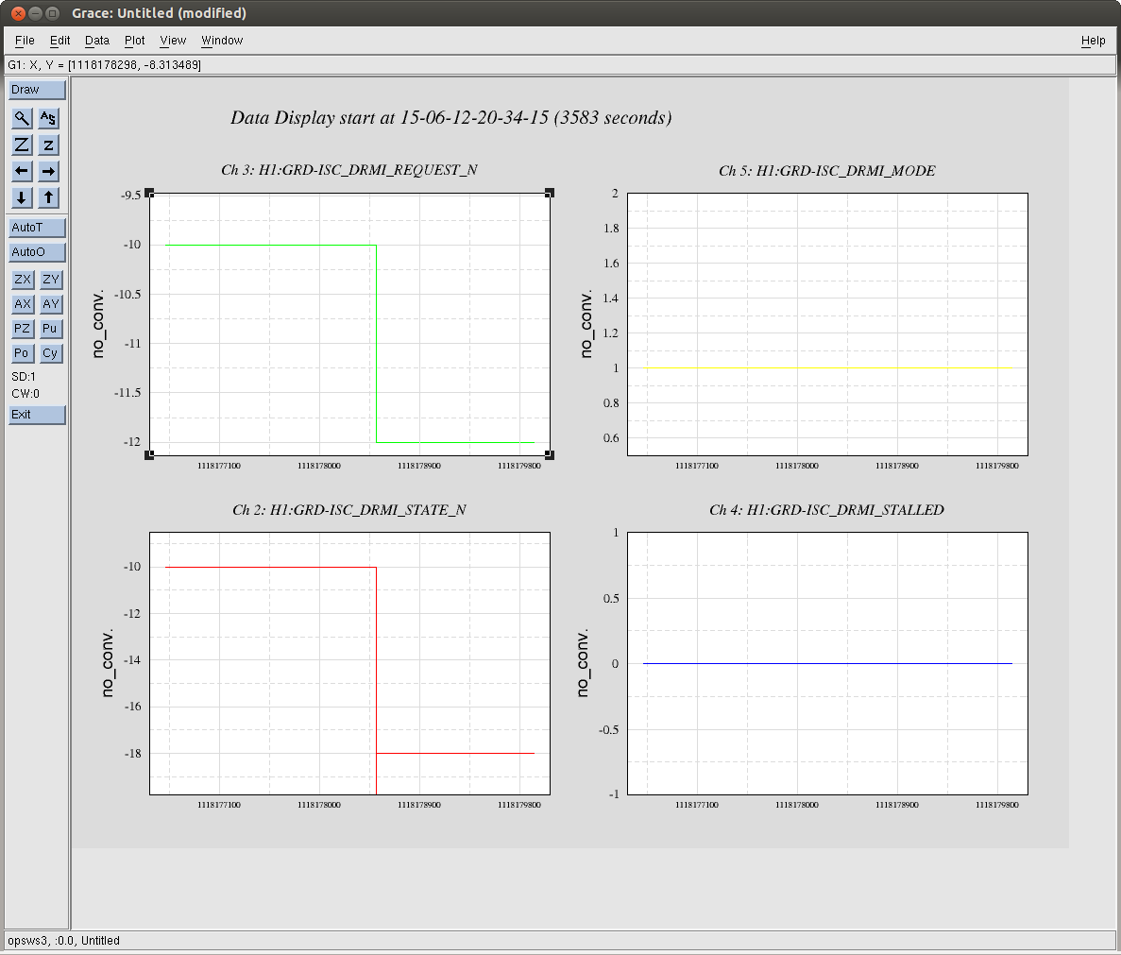The image size is (1121, 955).
Task: Click the Draw button
Action: pyautogui.click(x=37, y=90)
